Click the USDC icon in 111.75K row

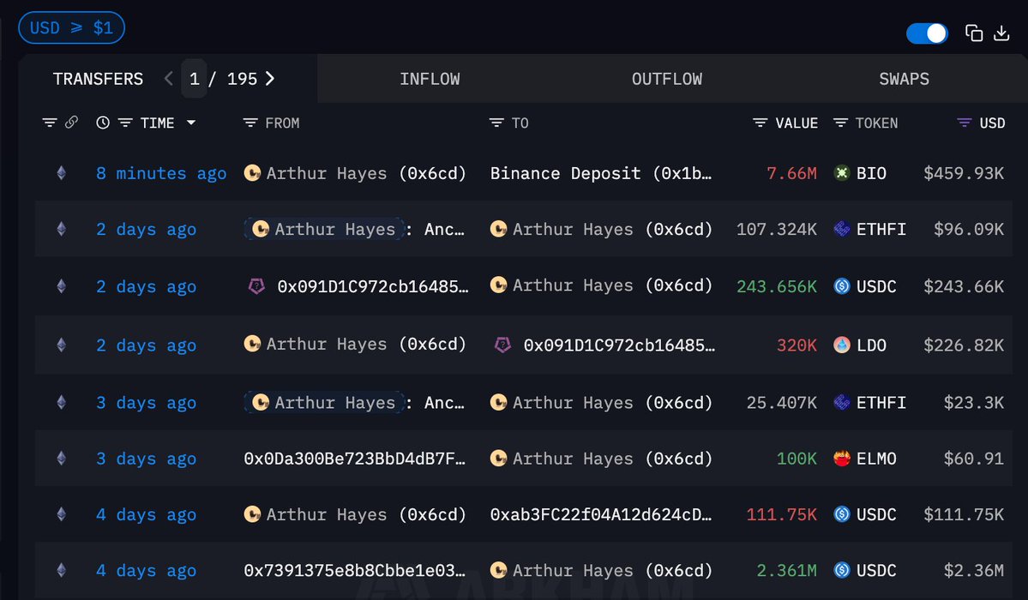(842, 514)
